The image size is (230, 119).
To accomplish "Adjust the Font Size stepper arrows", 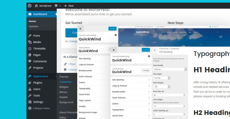I will 184,95.
